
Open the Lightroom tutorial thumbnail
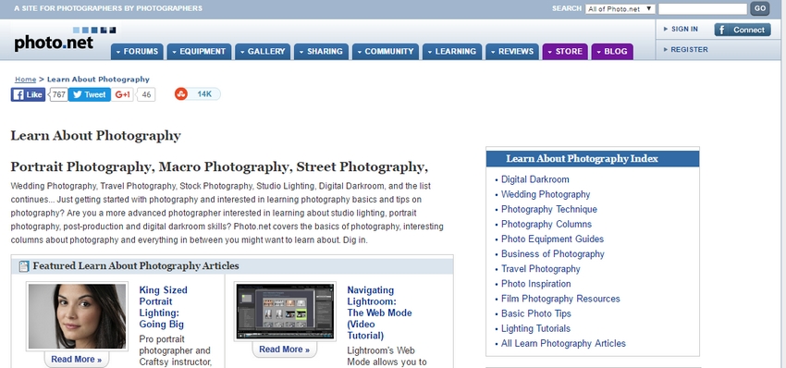coord(285,312)
